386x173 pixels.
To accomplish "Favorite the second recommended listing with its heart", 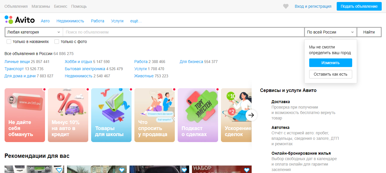I will coord(122,170).
